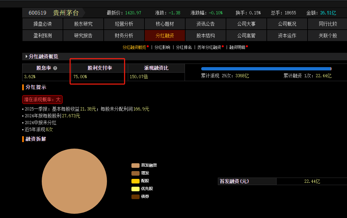This screenshot has height=218, width=347.
Task: Click the 股息率 value 3.62%
Action: coord(30,77)
